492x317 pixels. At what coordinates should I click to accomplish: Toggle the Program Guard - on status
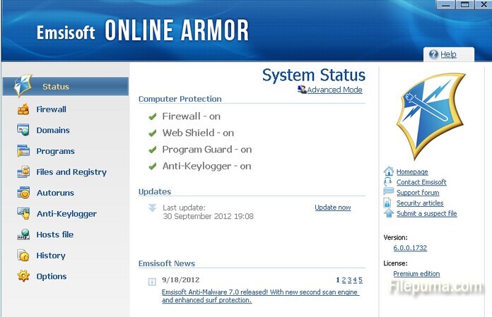pyautogui.click(x=206, y=150)
